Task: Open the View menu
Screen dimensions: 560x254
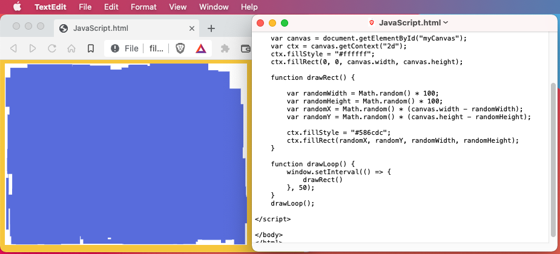Action: pyautogui.click(x=177, y=7)
